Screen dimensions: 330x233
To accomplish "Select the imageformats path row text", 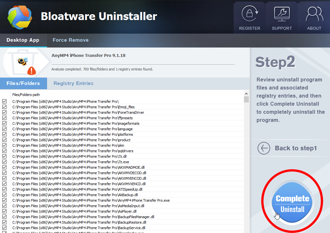I will [x=76, y=123].
